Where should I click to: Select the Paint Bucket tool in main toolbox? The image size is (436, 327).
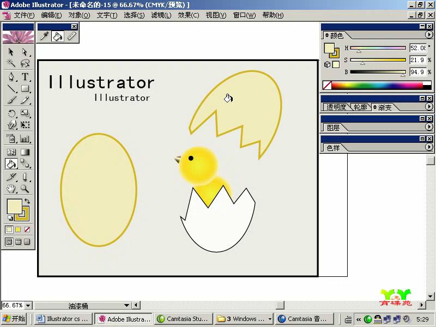click(x=11, y=164)
